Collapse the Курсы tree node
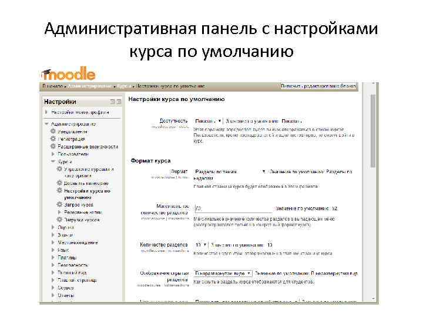 pyautogui.click(x=53, y=162)
